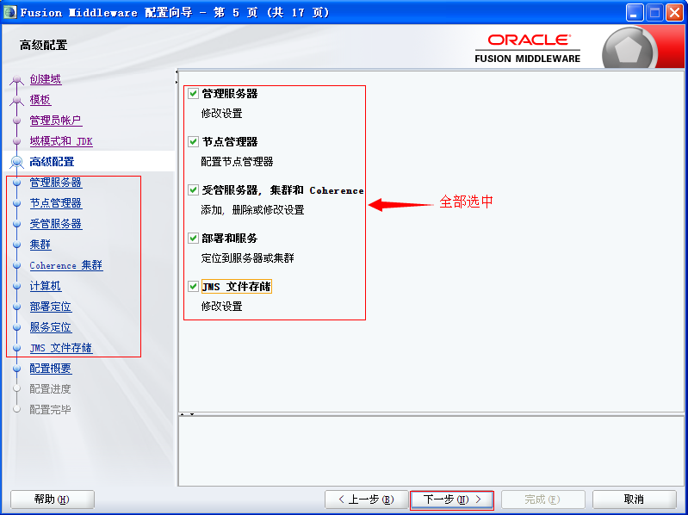
Task: Toggle the JMS 文件存储 checkbox
Action: click(193, 287)
